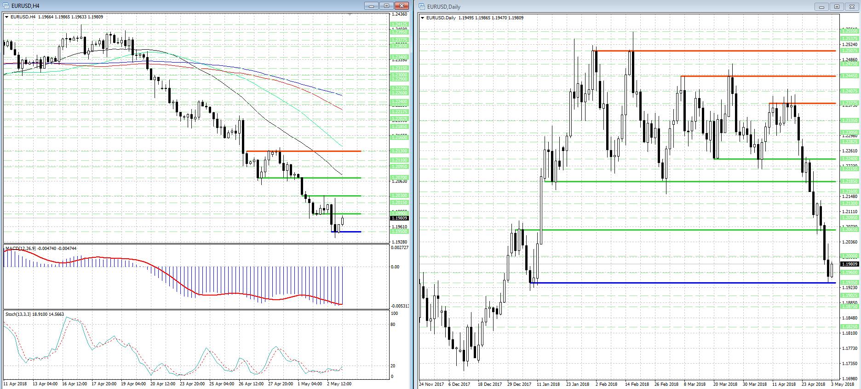861x389 pixels.
Task: Click the chart icon in the EURUSD,Daily title bar
Action: (x=422, y=6)
